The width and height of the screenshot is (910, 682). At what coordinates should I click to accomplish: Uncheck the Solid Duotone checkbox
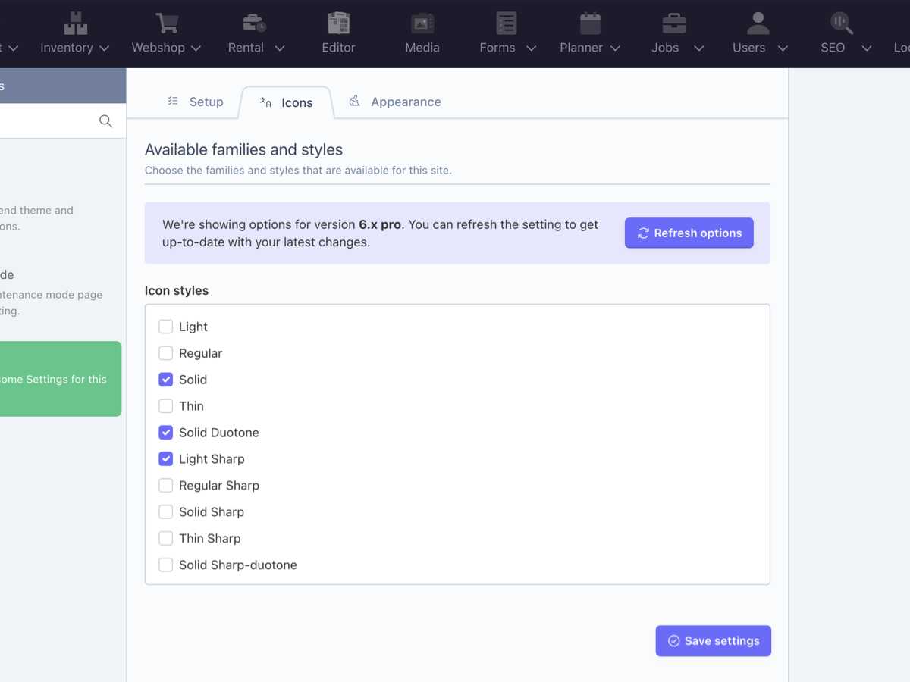pyautogui.click(x=165, y=433)
